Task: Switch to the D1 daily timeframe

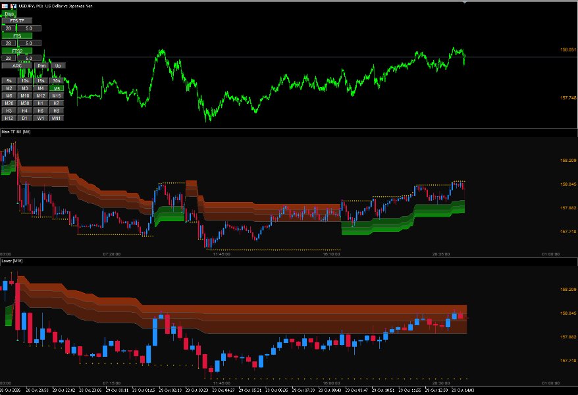Action: 25,118
